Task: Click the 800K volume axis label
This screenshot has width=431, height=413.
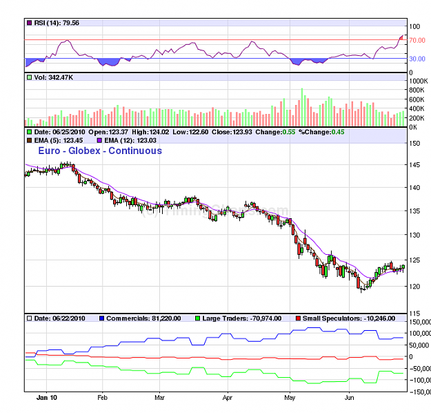Action: point(417,90)
